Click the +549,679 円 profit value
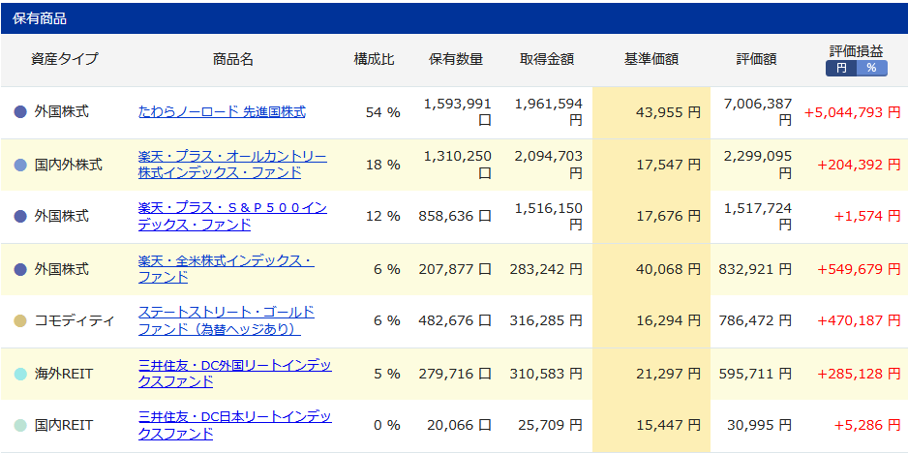This screenshot has height=453, width=908. tap(859, 269)
